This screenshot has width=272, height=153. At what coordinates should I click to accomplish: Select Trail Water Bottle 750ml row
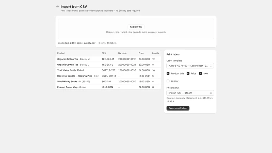point(108,70)
